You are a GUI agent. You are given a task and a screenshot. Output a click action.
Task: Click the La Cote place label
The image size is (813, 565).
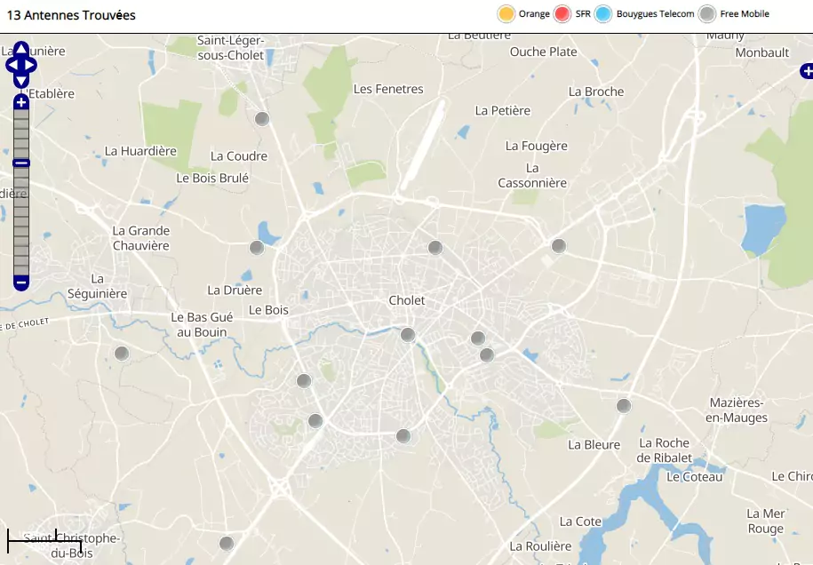(581, 521)
